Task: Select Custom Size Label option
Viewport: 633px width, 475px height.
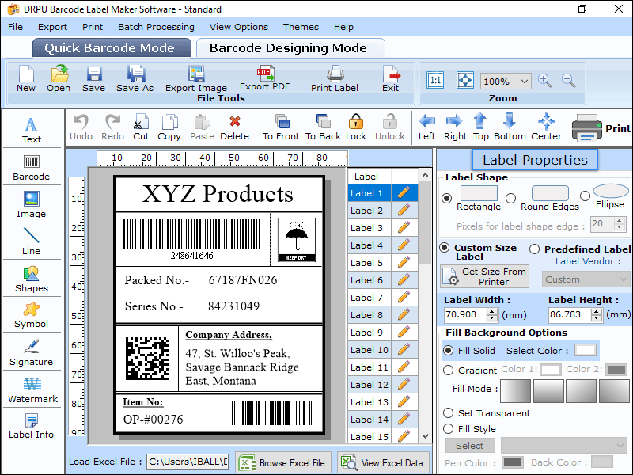Action: point(445,248)
